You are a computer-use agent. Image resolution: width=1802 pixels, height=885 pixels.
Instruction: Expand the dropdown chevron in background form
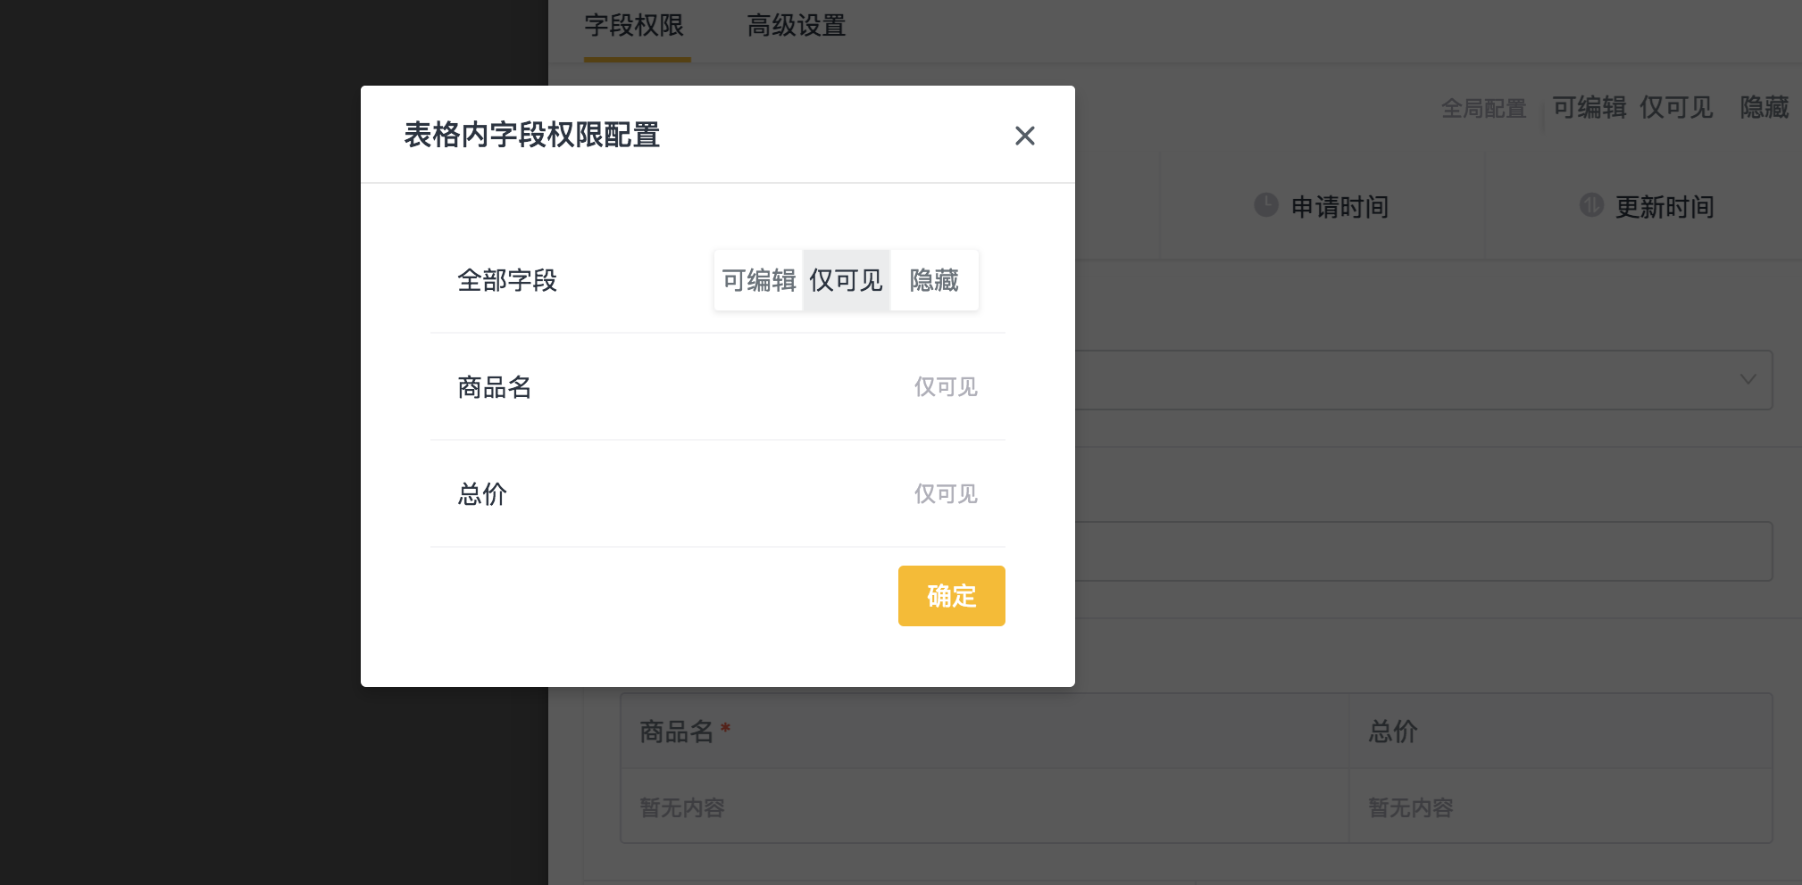coord(1748,380)
